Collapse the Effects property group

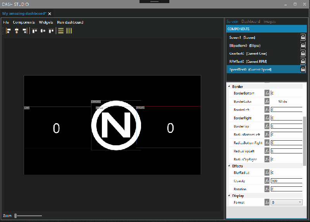point(229,166)
